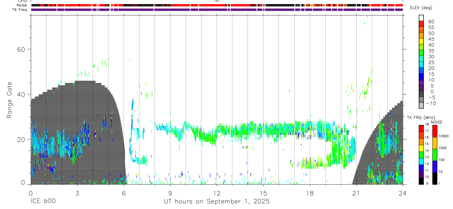Screen dimensions: 453x209
Task: Click the orange-yellow segment of the NOISE color bar
Action: tap(435, 143)
